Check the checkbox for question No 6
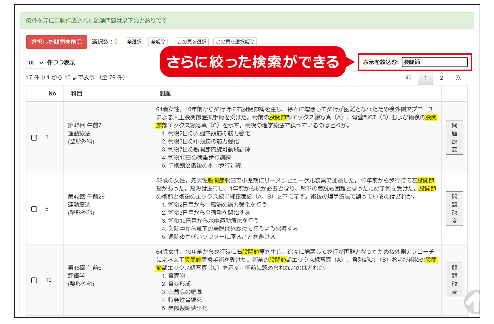This screenshot has width=494, height=324. click(34, 209)
